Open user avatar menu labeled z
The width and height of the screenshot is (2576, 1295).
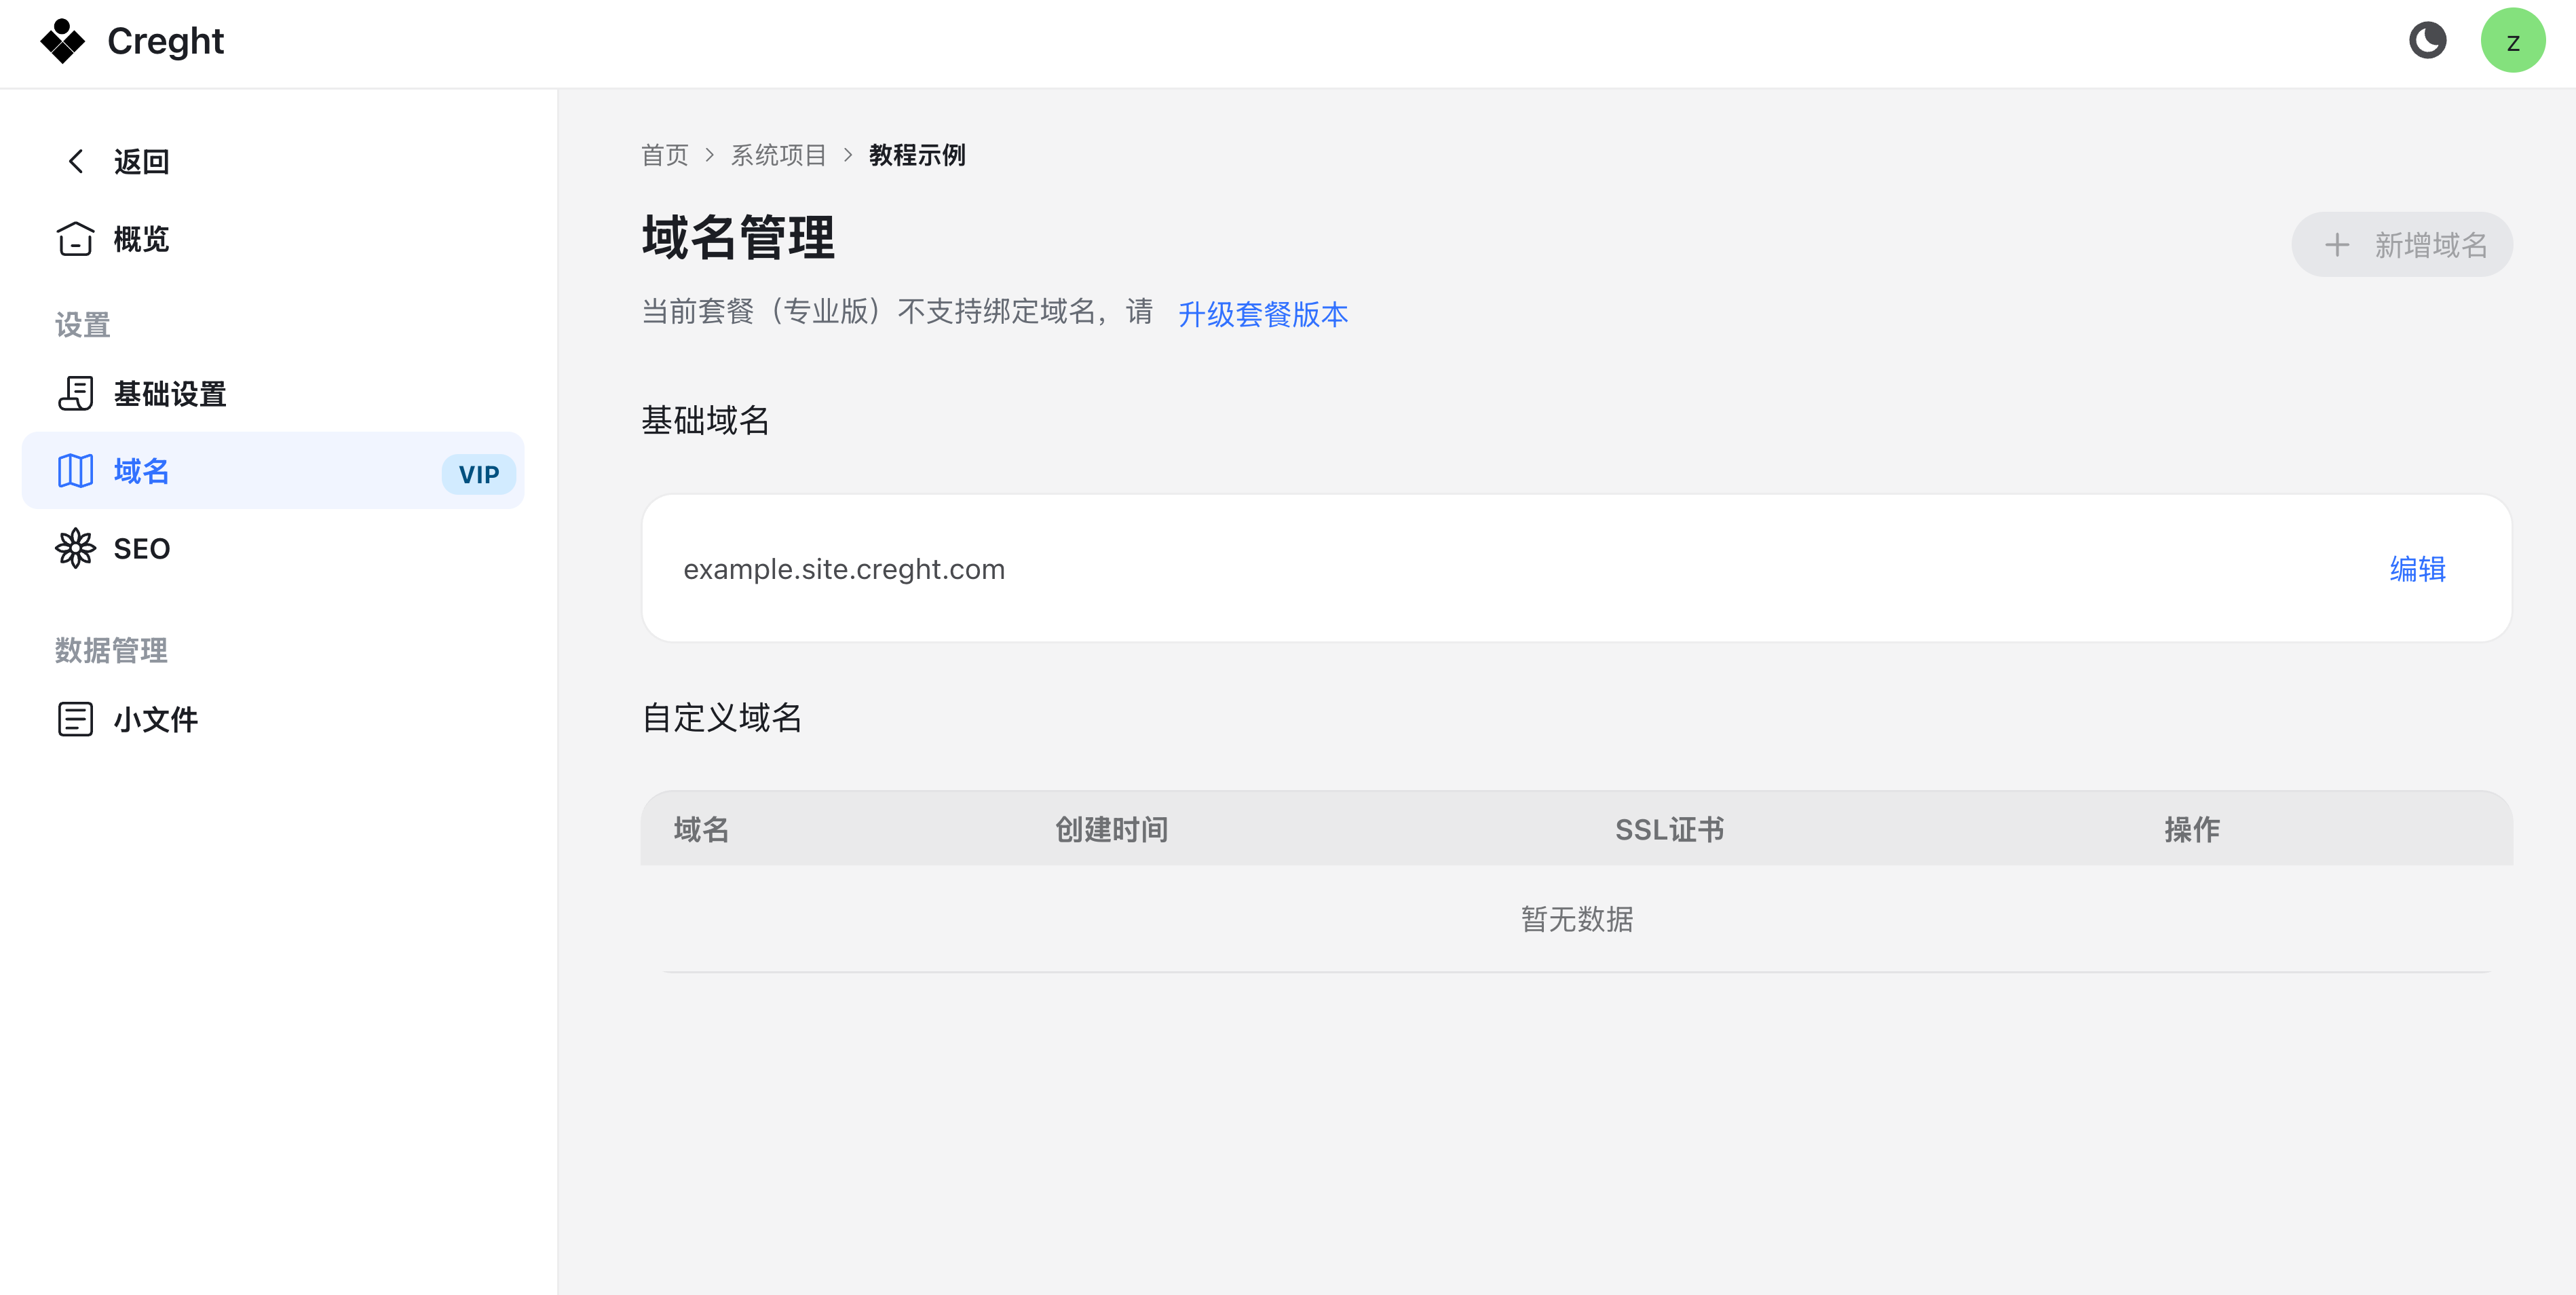[2512, 41]
